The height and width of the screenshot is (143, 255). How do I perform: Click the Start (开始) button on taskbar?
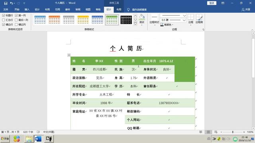point(5,139)
